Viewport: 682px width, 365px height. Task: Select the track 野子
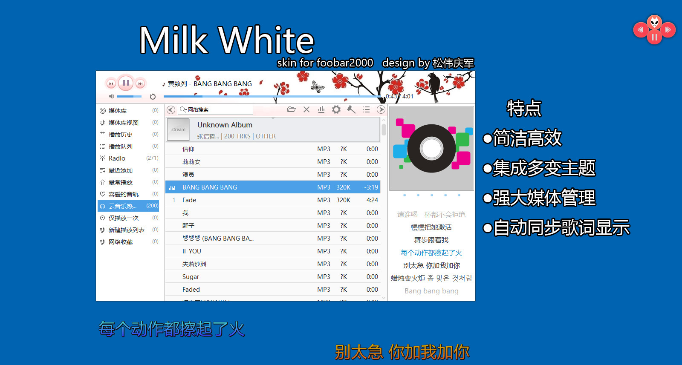coord(273,226)
